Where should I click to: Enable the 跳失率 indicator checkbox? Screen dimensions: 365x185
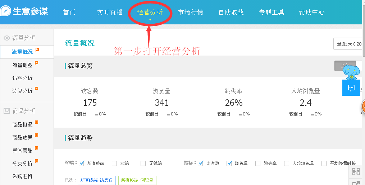coord(258,163)
